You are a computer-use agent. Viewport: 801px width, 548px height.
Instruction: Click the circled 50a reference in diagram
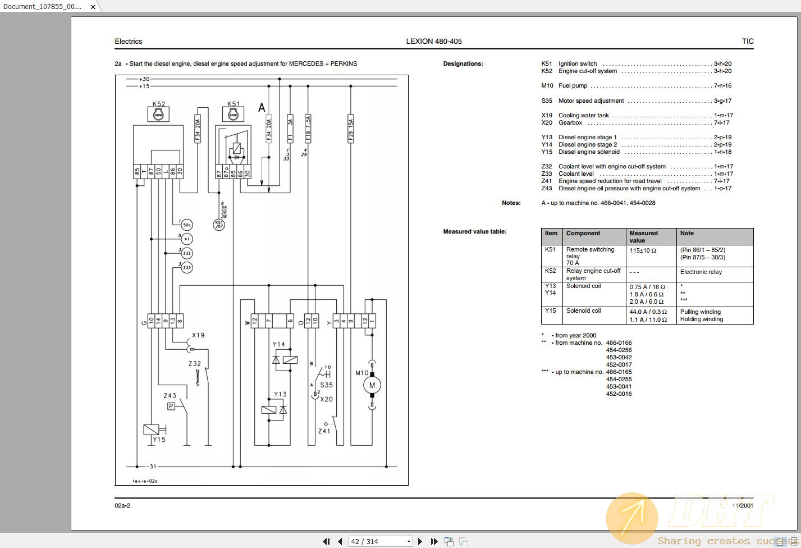point(187,225)
